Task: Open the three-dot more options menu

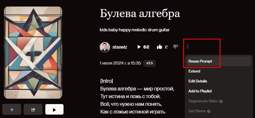Action: point(188,47)
